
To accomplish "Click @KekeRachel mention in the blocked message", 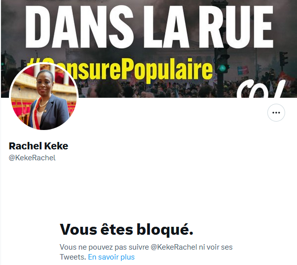I will coord(174,247).
